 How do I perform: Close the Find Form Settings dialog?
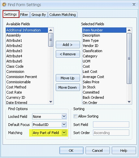click(134, 5)
